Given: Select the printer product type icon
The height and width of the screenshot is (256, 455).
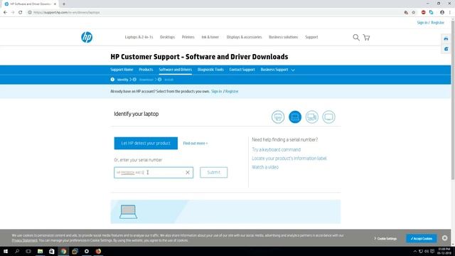Looking at the screenshot, I should (278, 117).
